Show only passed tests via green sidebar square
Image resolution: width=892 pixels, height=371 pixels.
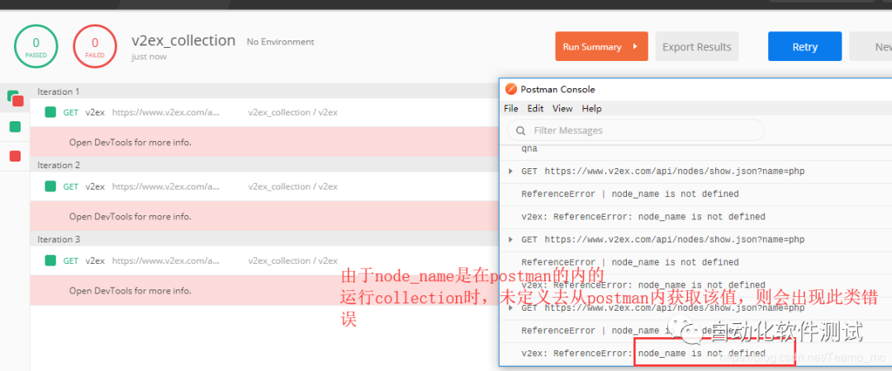pyautogui.click(x=16, y=127)
